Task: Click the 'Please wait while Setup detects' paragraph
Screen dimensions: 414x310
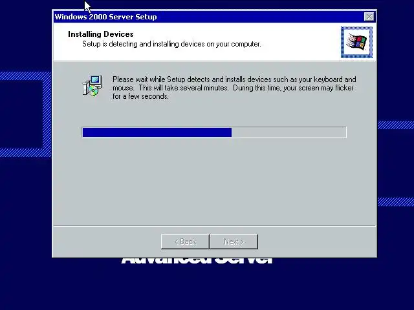Action: point(234,88)
